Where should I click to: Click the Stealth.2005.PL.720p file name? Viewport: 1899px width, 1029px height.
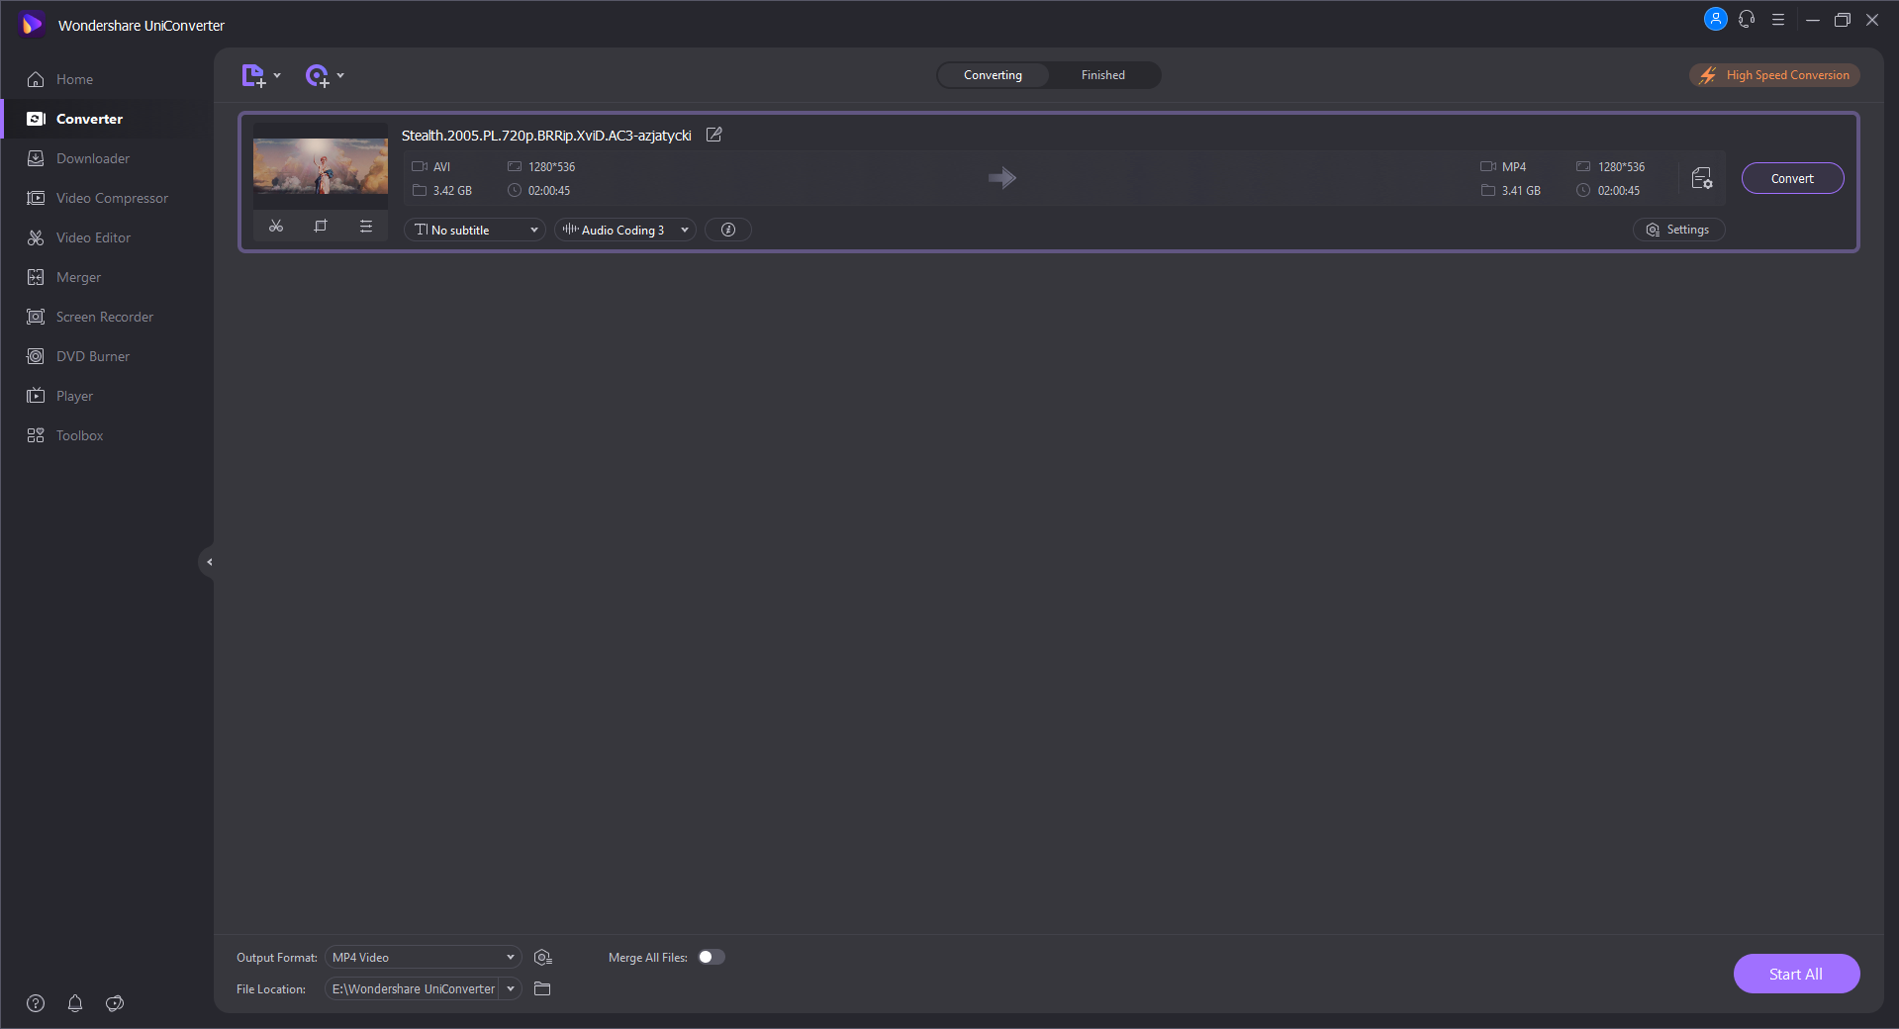coord(546,135)
